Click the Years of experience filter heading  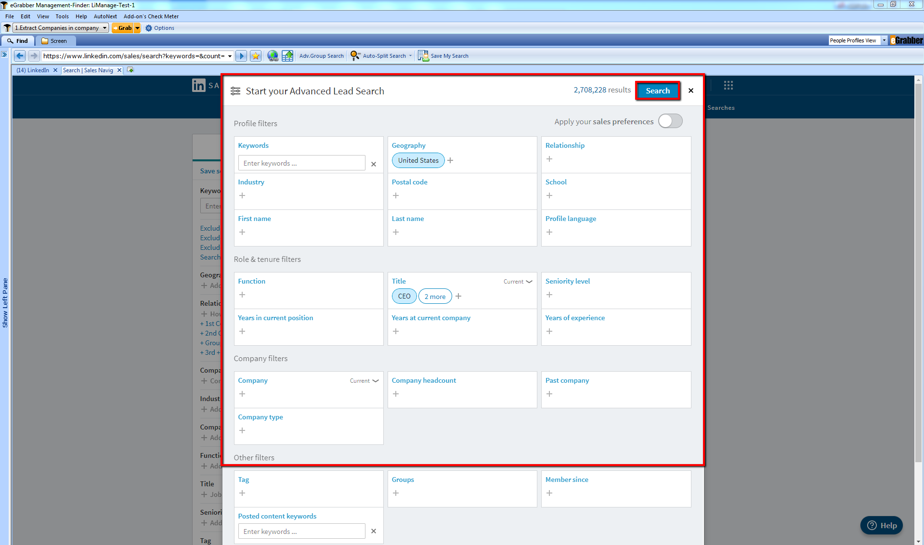click(575, 318)
